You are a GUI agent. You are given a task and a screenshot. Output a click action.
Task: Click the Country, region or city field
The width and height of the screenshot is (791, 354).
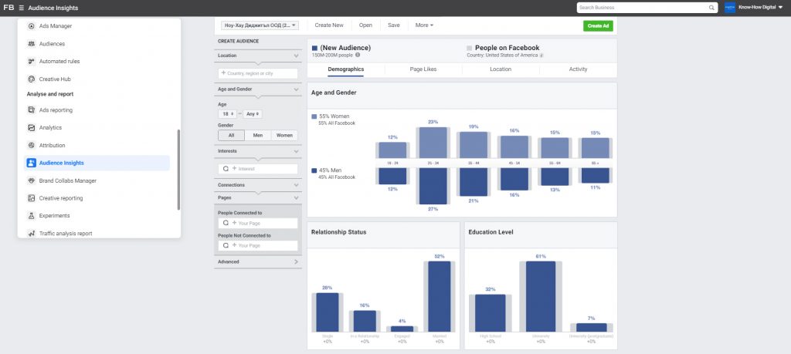point(258,73)
